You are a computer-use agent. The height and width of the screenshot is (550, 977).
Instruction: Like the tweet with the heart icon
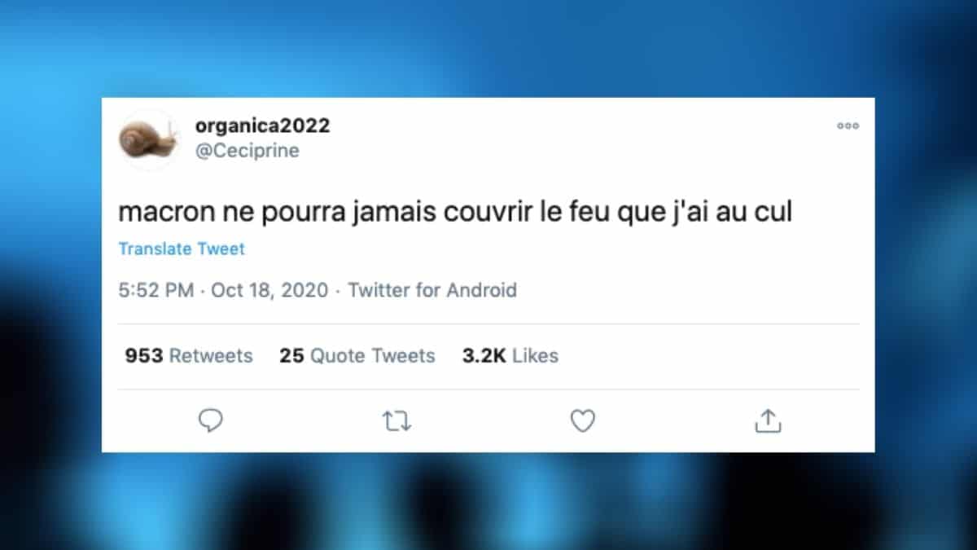coord(582,420)
